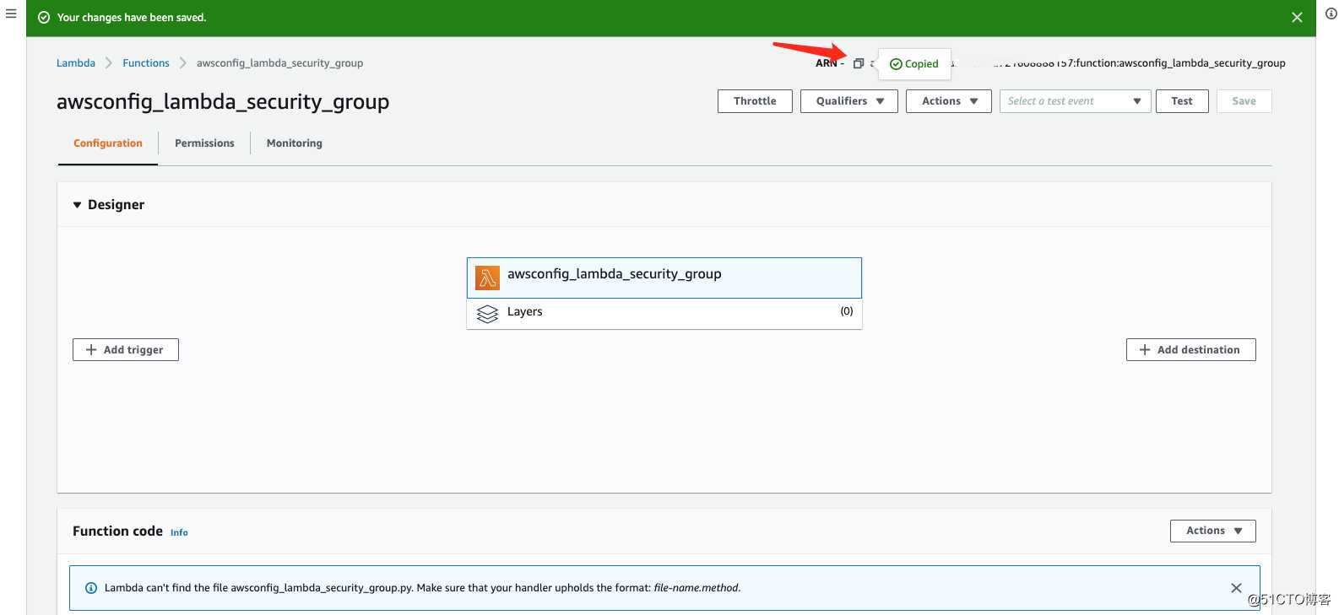The image size is (1339, 615).
Task: Click the Test button
Action: pos(1182,101)
